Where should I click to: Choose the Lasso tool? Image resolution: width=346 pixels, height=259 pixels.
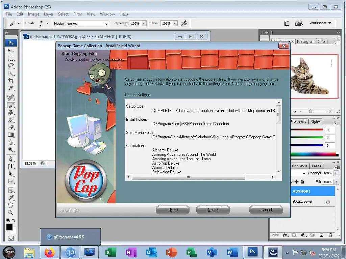pos(10,66)
